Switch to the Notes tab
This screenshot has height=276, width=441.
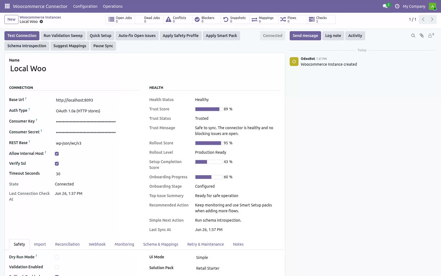pyautogui.click(x=238, y=244)
